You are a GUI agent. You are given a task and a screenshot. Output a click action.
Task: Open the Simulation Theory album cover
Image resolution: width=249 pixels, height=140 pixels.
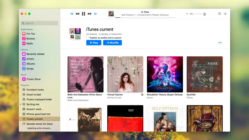click(165, 74)
